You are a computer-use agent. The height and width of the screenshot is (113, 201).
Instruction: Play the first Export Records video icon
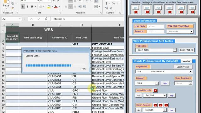pyautogui.click(x=155, y=105)
